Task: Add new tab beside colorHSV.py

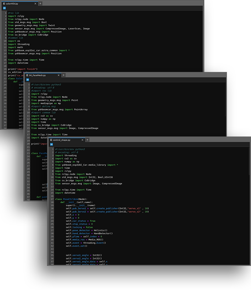Action: point(40,3)
